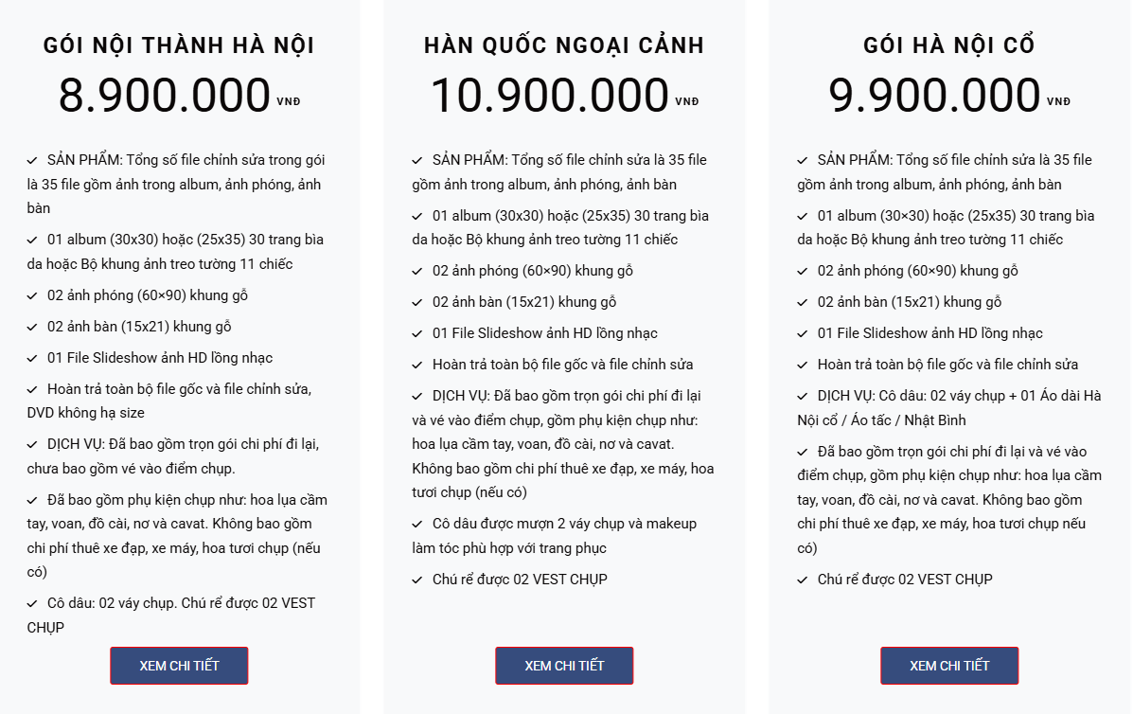
Task: Click the 9.900.000 price amount
Action: (935, 96)
